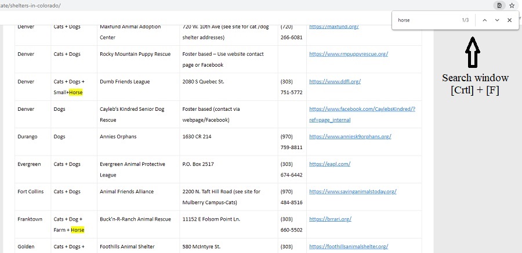
Task: Click Animal Friends Alliance phone number
Action: (292, 197)
